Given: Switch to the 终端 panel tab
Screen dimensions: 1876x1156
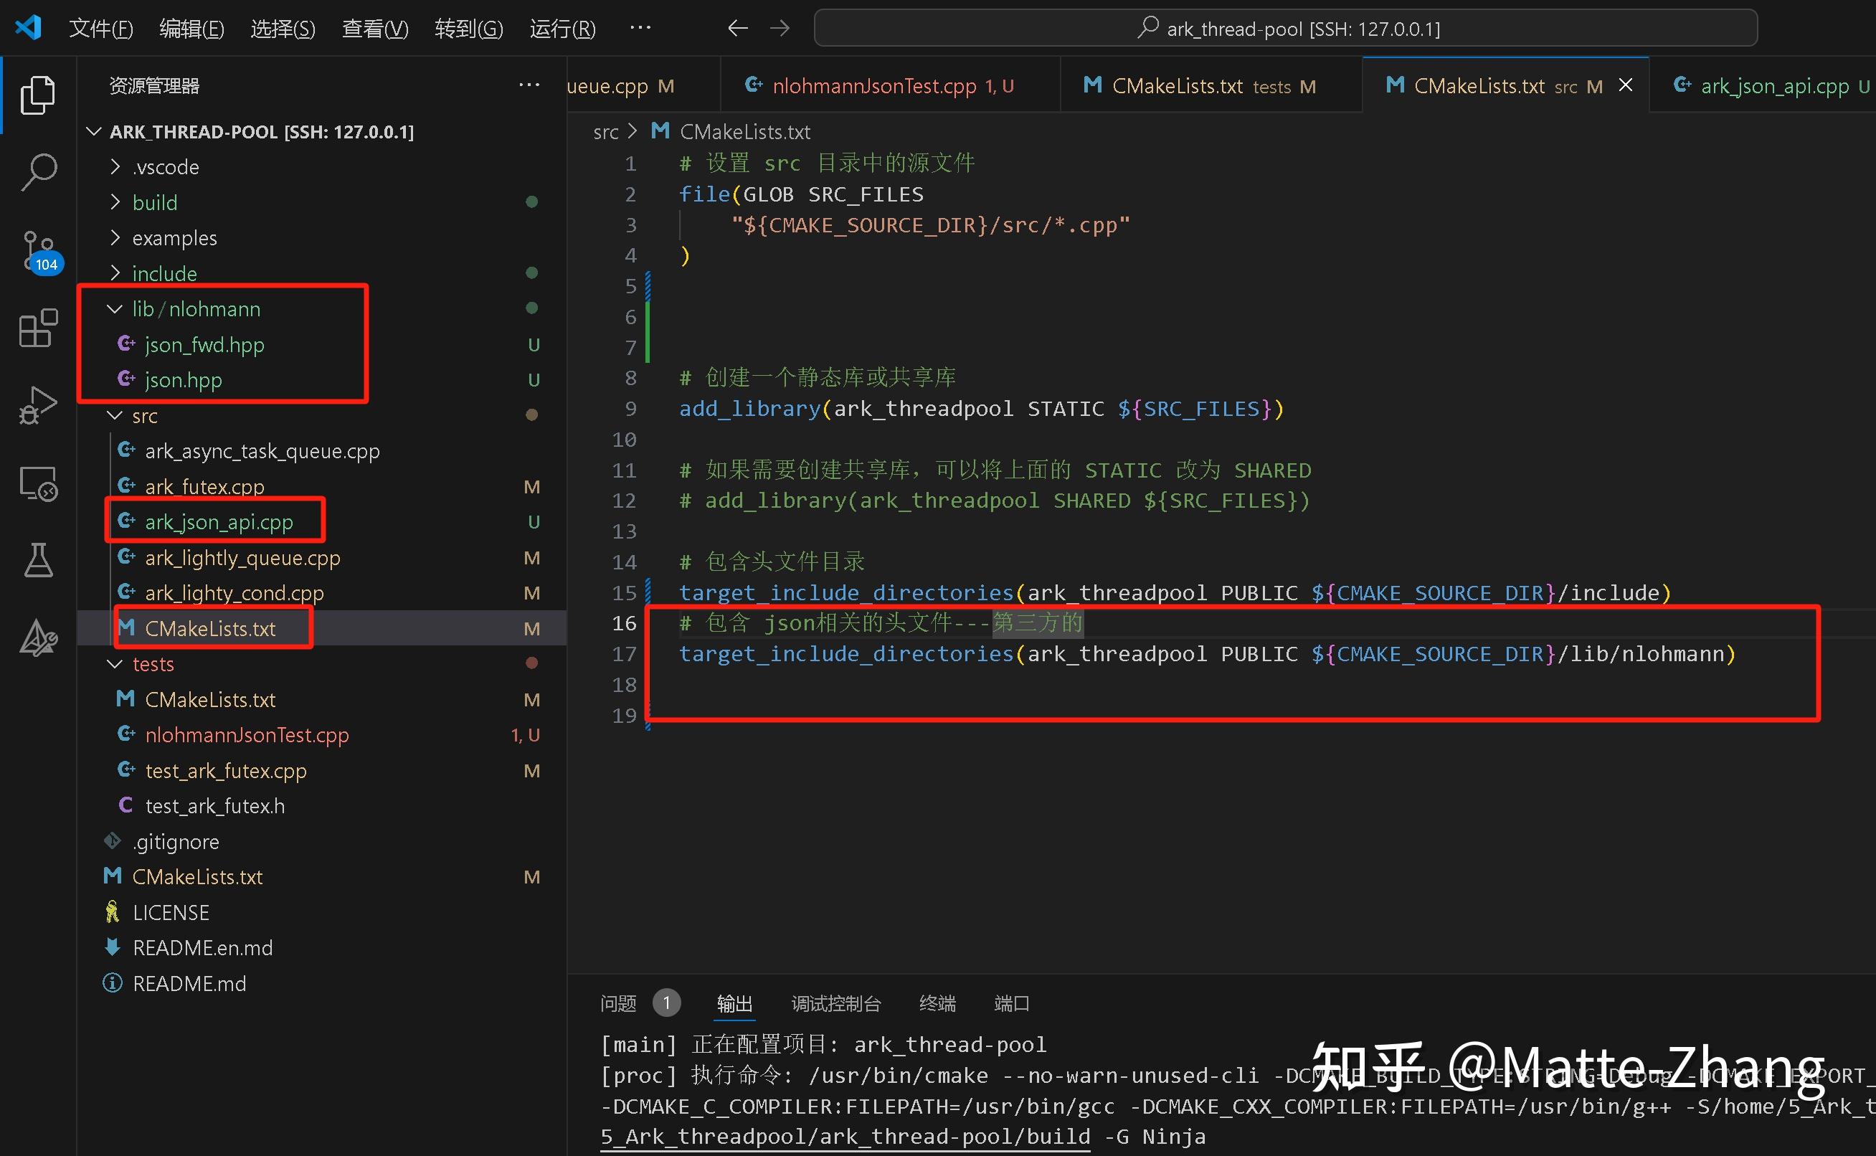Looking at the screenshot, I should pyautogui.click(x=937, y=1003).
